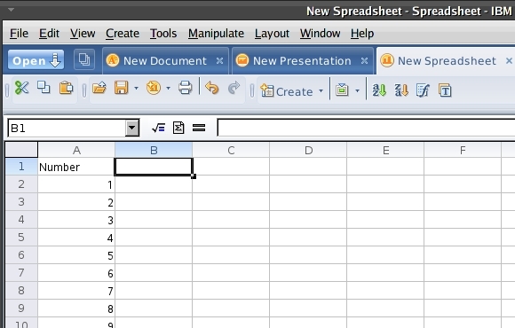Open the Manipulate menu

click(x=216, y=34)
